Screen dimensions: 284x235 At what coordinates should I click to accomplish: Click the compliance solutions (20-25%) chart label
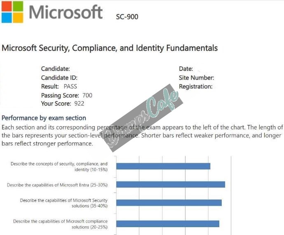coord(60,224)
